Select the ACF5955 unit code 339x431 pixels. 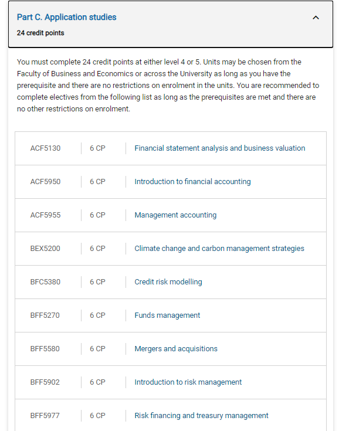45,215
